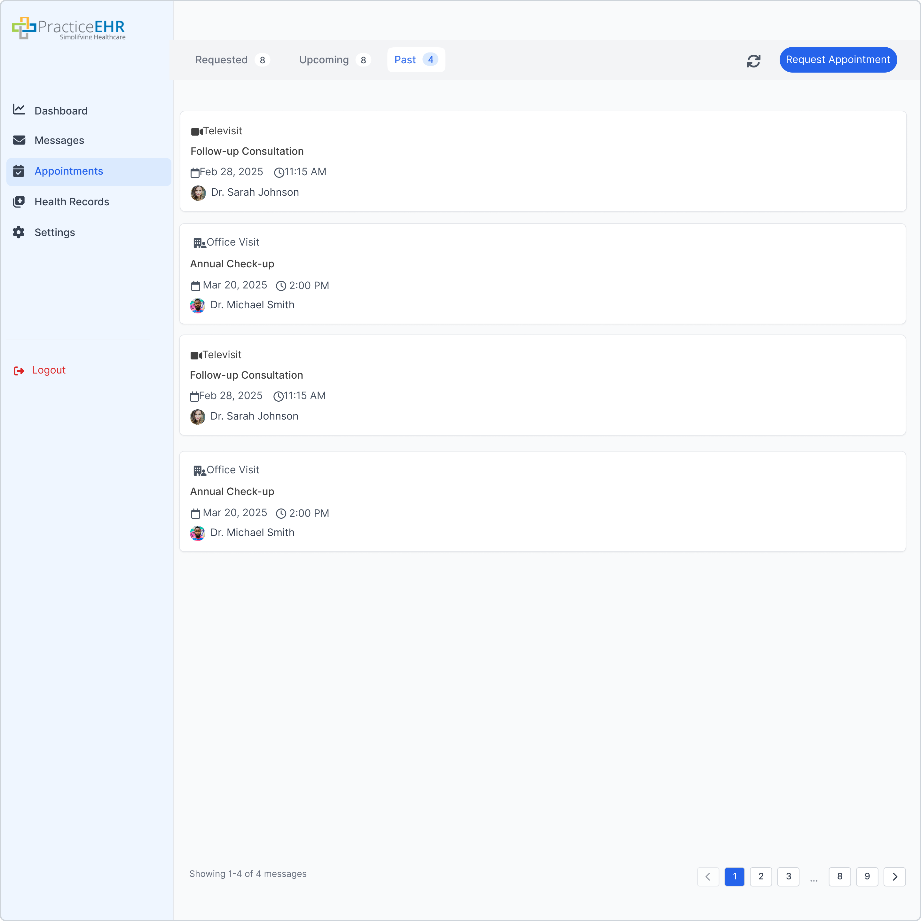Go to page 2 of results
921x921 pixels.
click(x=761, y=877)
